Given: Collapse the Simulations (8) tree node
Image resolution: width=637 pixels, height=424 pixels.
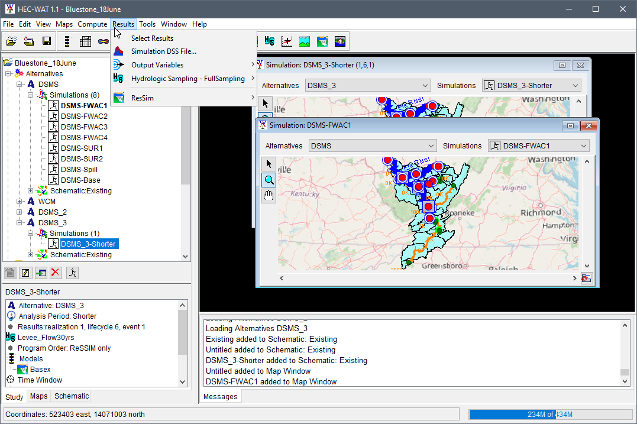Looking at the screenshot, I should pos(30,95).
